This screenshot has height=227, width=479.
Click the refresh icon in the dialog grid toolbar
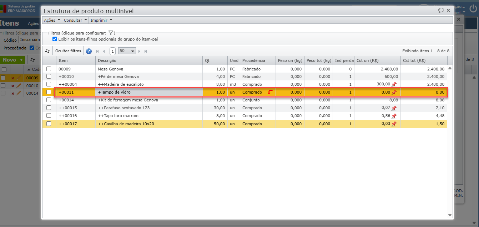tap(47, 51)
